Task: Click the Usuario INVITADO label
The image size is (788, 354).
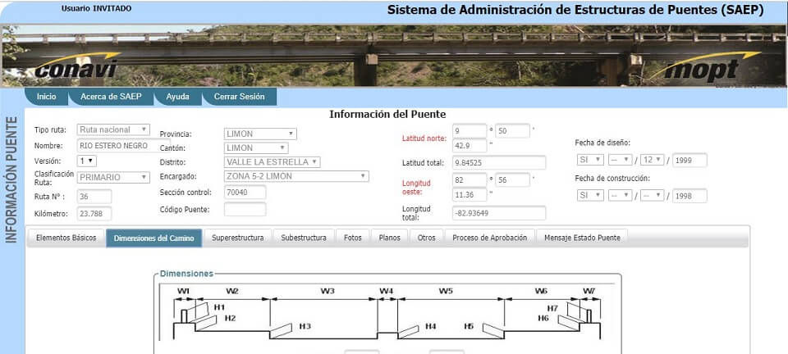Action: click(97, 8)
